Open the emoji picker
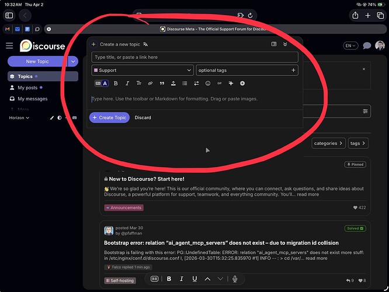Image resolution: width=389 pixels, height=292 pixels. point(208,84)
